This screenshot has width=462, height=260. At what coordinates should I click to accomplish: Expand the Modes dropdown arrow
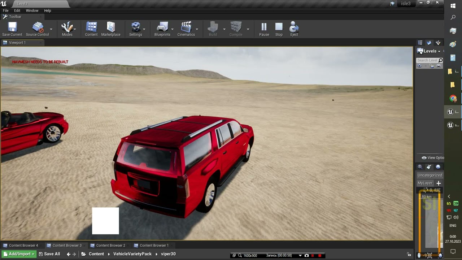click(x=75, y=29)
